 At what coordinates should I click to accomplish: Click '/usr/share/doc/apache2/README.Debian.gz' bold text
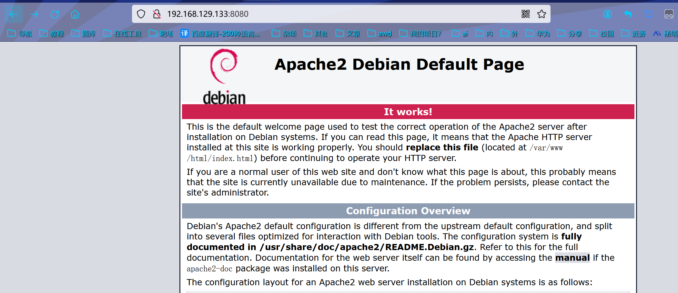(367, 247)
